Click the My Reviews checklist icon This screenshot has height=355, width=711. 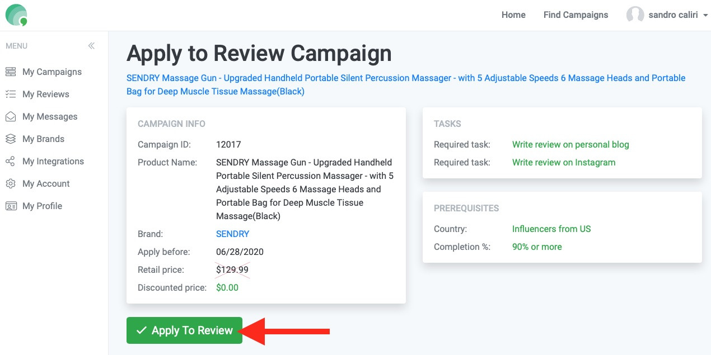coord(11,94)
